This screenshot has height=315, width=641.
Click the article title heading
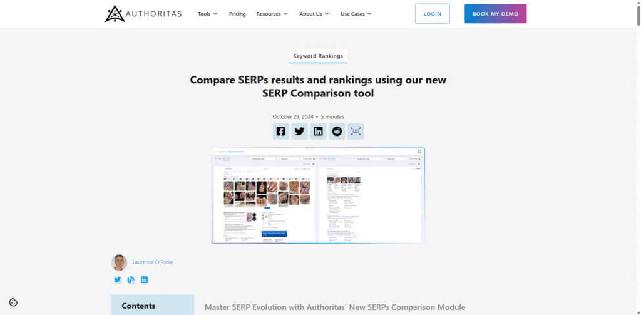pos(318,86)
